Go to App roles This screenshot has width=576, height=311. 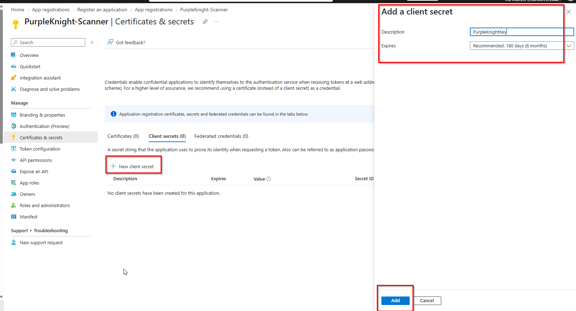tap(29, 183)
